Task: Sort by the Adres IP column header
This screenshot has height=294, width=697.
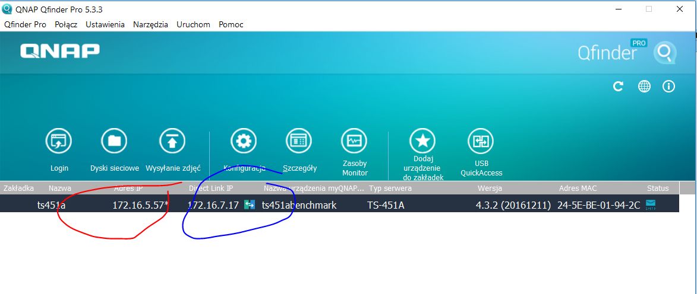Action: pyautogui.click(x=128, y=188)
